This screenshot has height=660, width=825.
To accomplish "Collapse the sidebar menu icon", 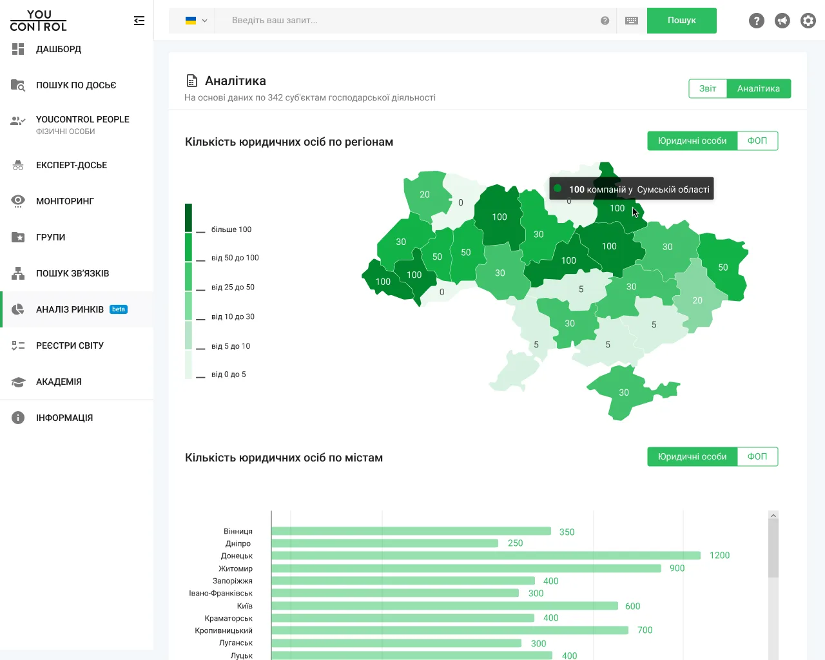I will pyautogui.click(x=139, y=21).
